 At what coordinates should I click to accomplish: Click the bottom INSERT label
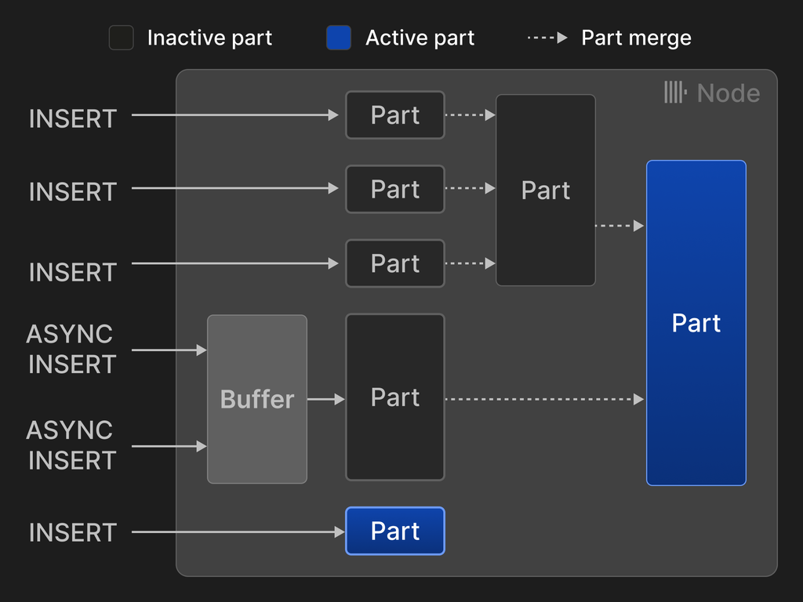(71, 531)
